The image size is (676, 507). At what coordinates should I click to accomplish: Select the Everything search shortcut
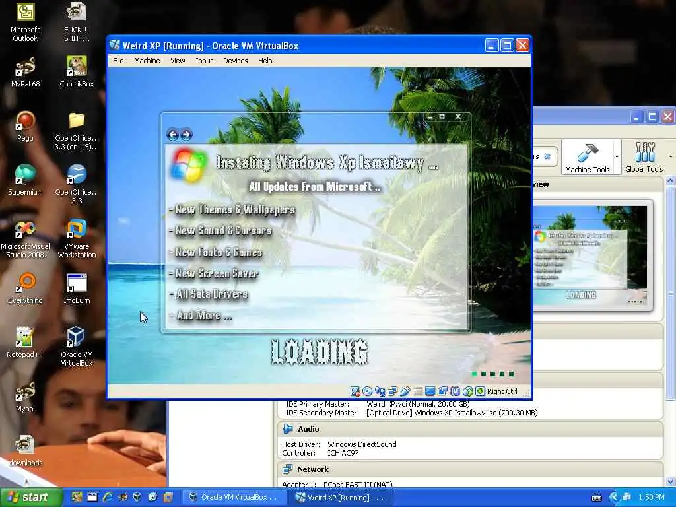coord(25,289)
